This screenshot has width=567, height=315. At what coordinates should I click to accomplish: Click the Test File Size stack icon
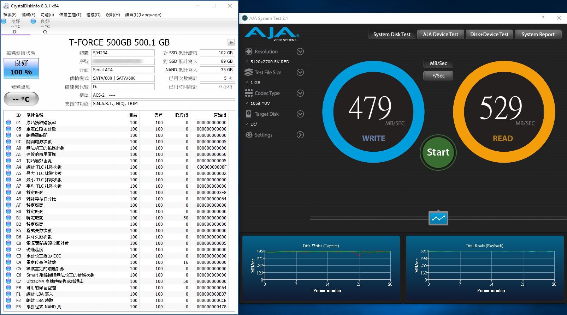249,72
